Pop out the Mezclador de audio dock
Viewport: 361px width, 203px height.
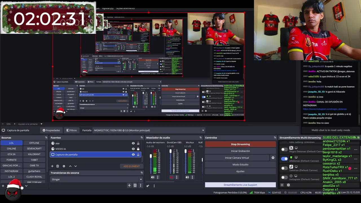[x=200, y=138]
